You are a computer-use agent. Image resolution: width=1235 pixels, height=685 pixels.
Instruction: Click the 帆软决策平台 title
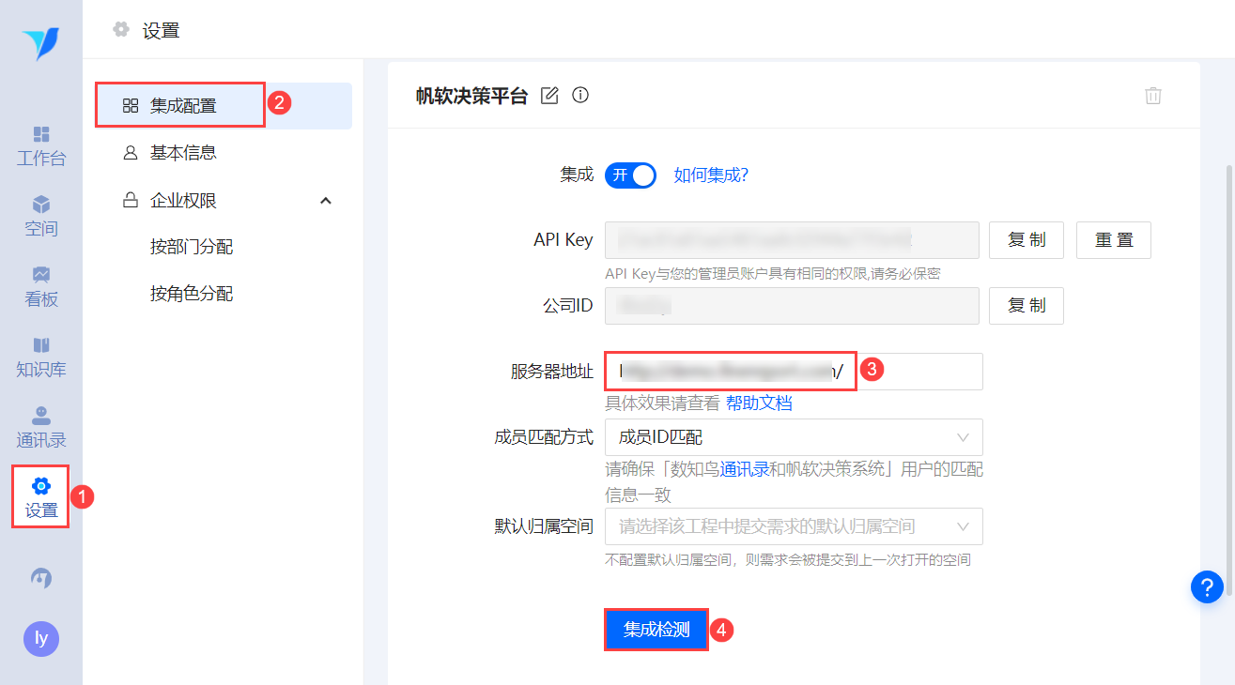coord(472,95)
